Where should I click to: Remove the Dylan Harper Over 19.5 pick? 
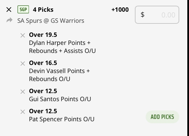click(23, 36)
